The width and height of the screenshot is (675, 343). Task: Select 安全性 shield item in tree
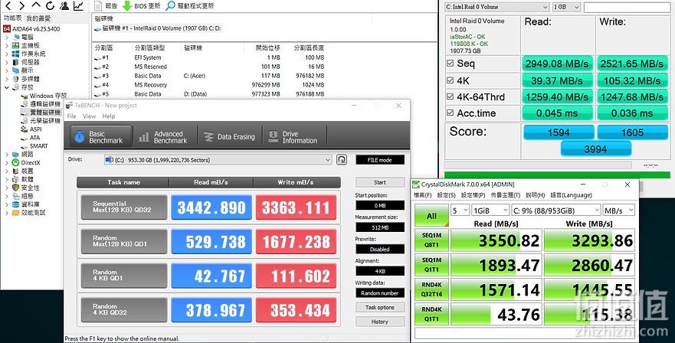click(26, 188)
